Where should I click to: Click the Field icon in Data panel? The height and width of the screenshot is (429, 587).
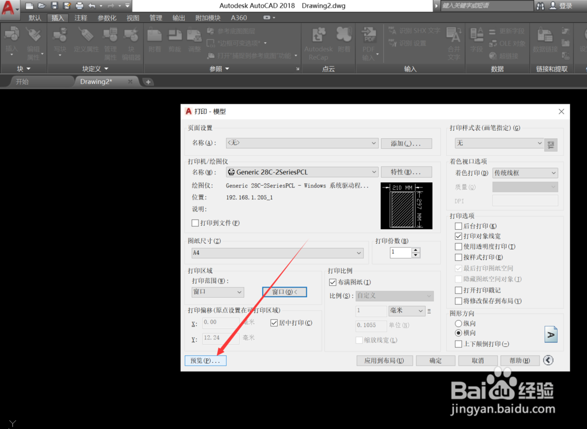coord(477,35)
